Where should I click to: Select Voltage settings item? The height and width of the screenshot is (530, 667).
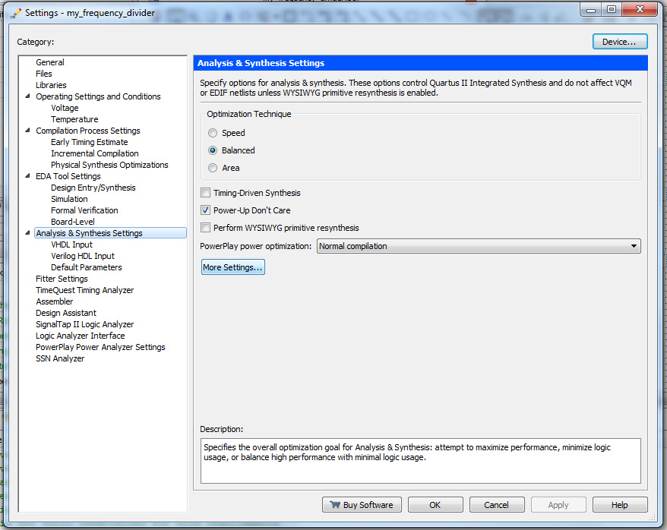point(65,108)
